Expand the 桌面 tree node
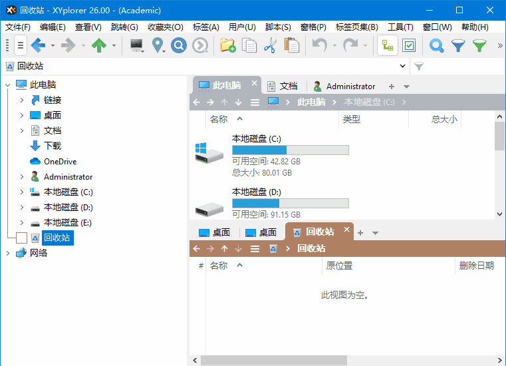This screenshot has height=366, width=506. (22, 115)
